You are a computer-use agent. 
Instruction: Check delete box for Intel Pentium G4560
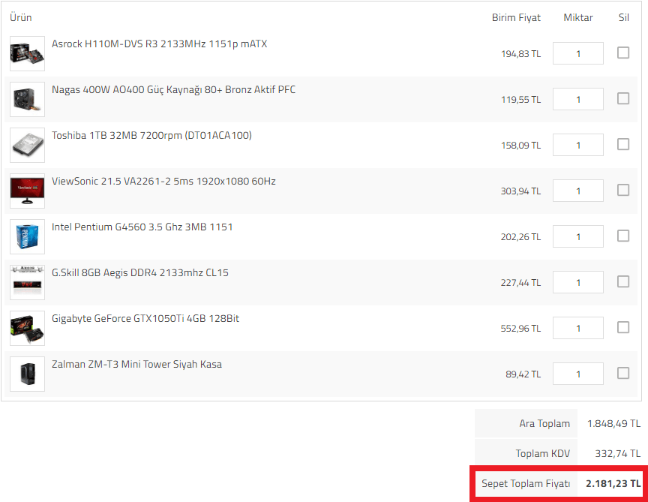coord(623,236)
